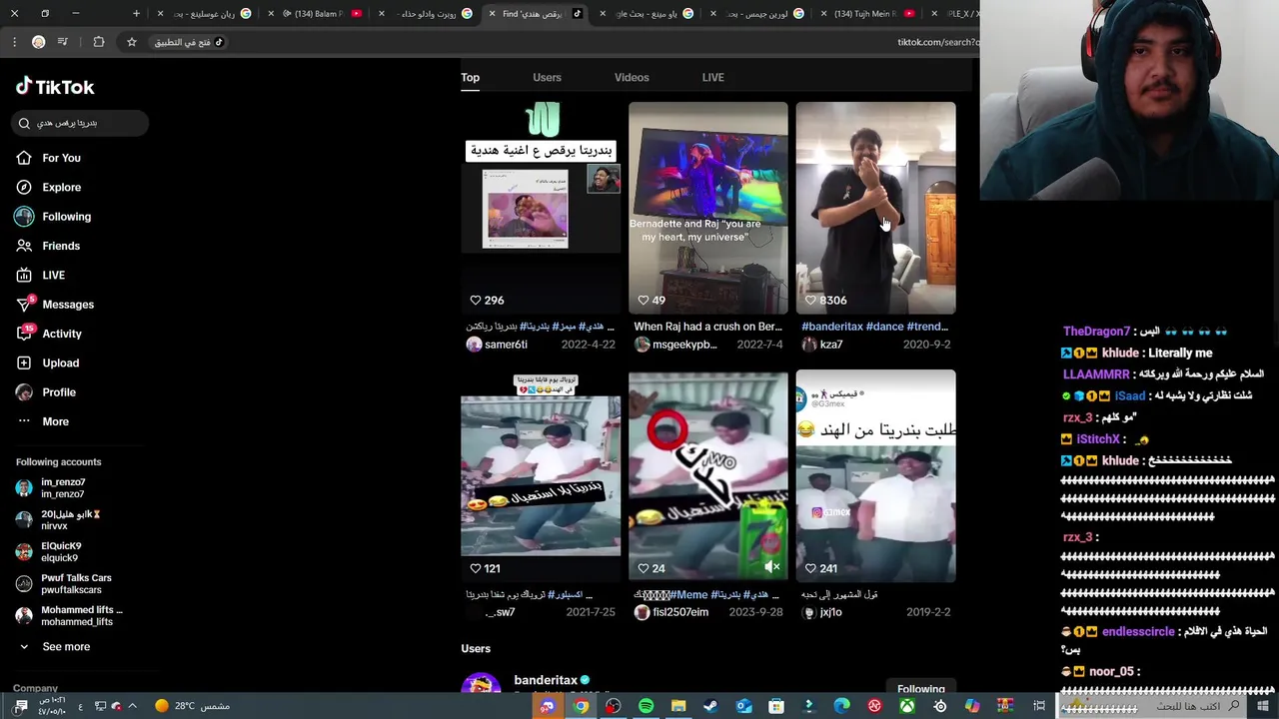Open File Explorer from the taskbar

(678, 706)
